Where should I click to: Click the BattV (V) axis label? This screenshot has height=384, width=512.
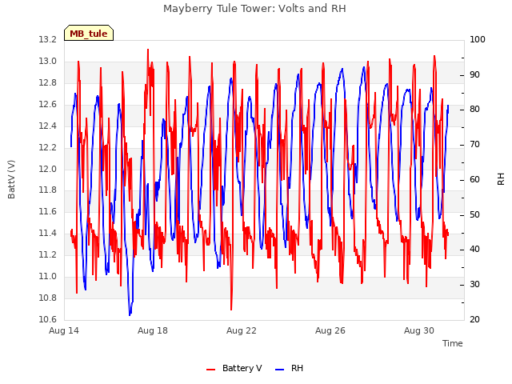(x=11, y=179)
